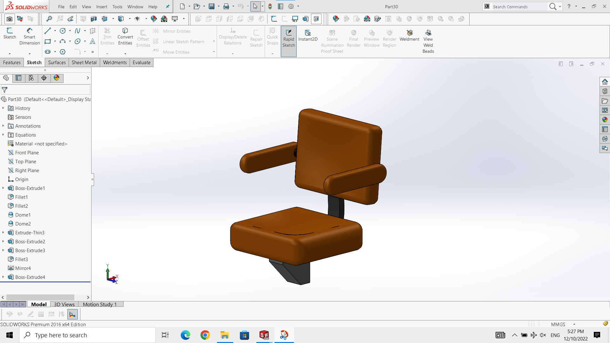Open the Insert menu

[102, 7]
